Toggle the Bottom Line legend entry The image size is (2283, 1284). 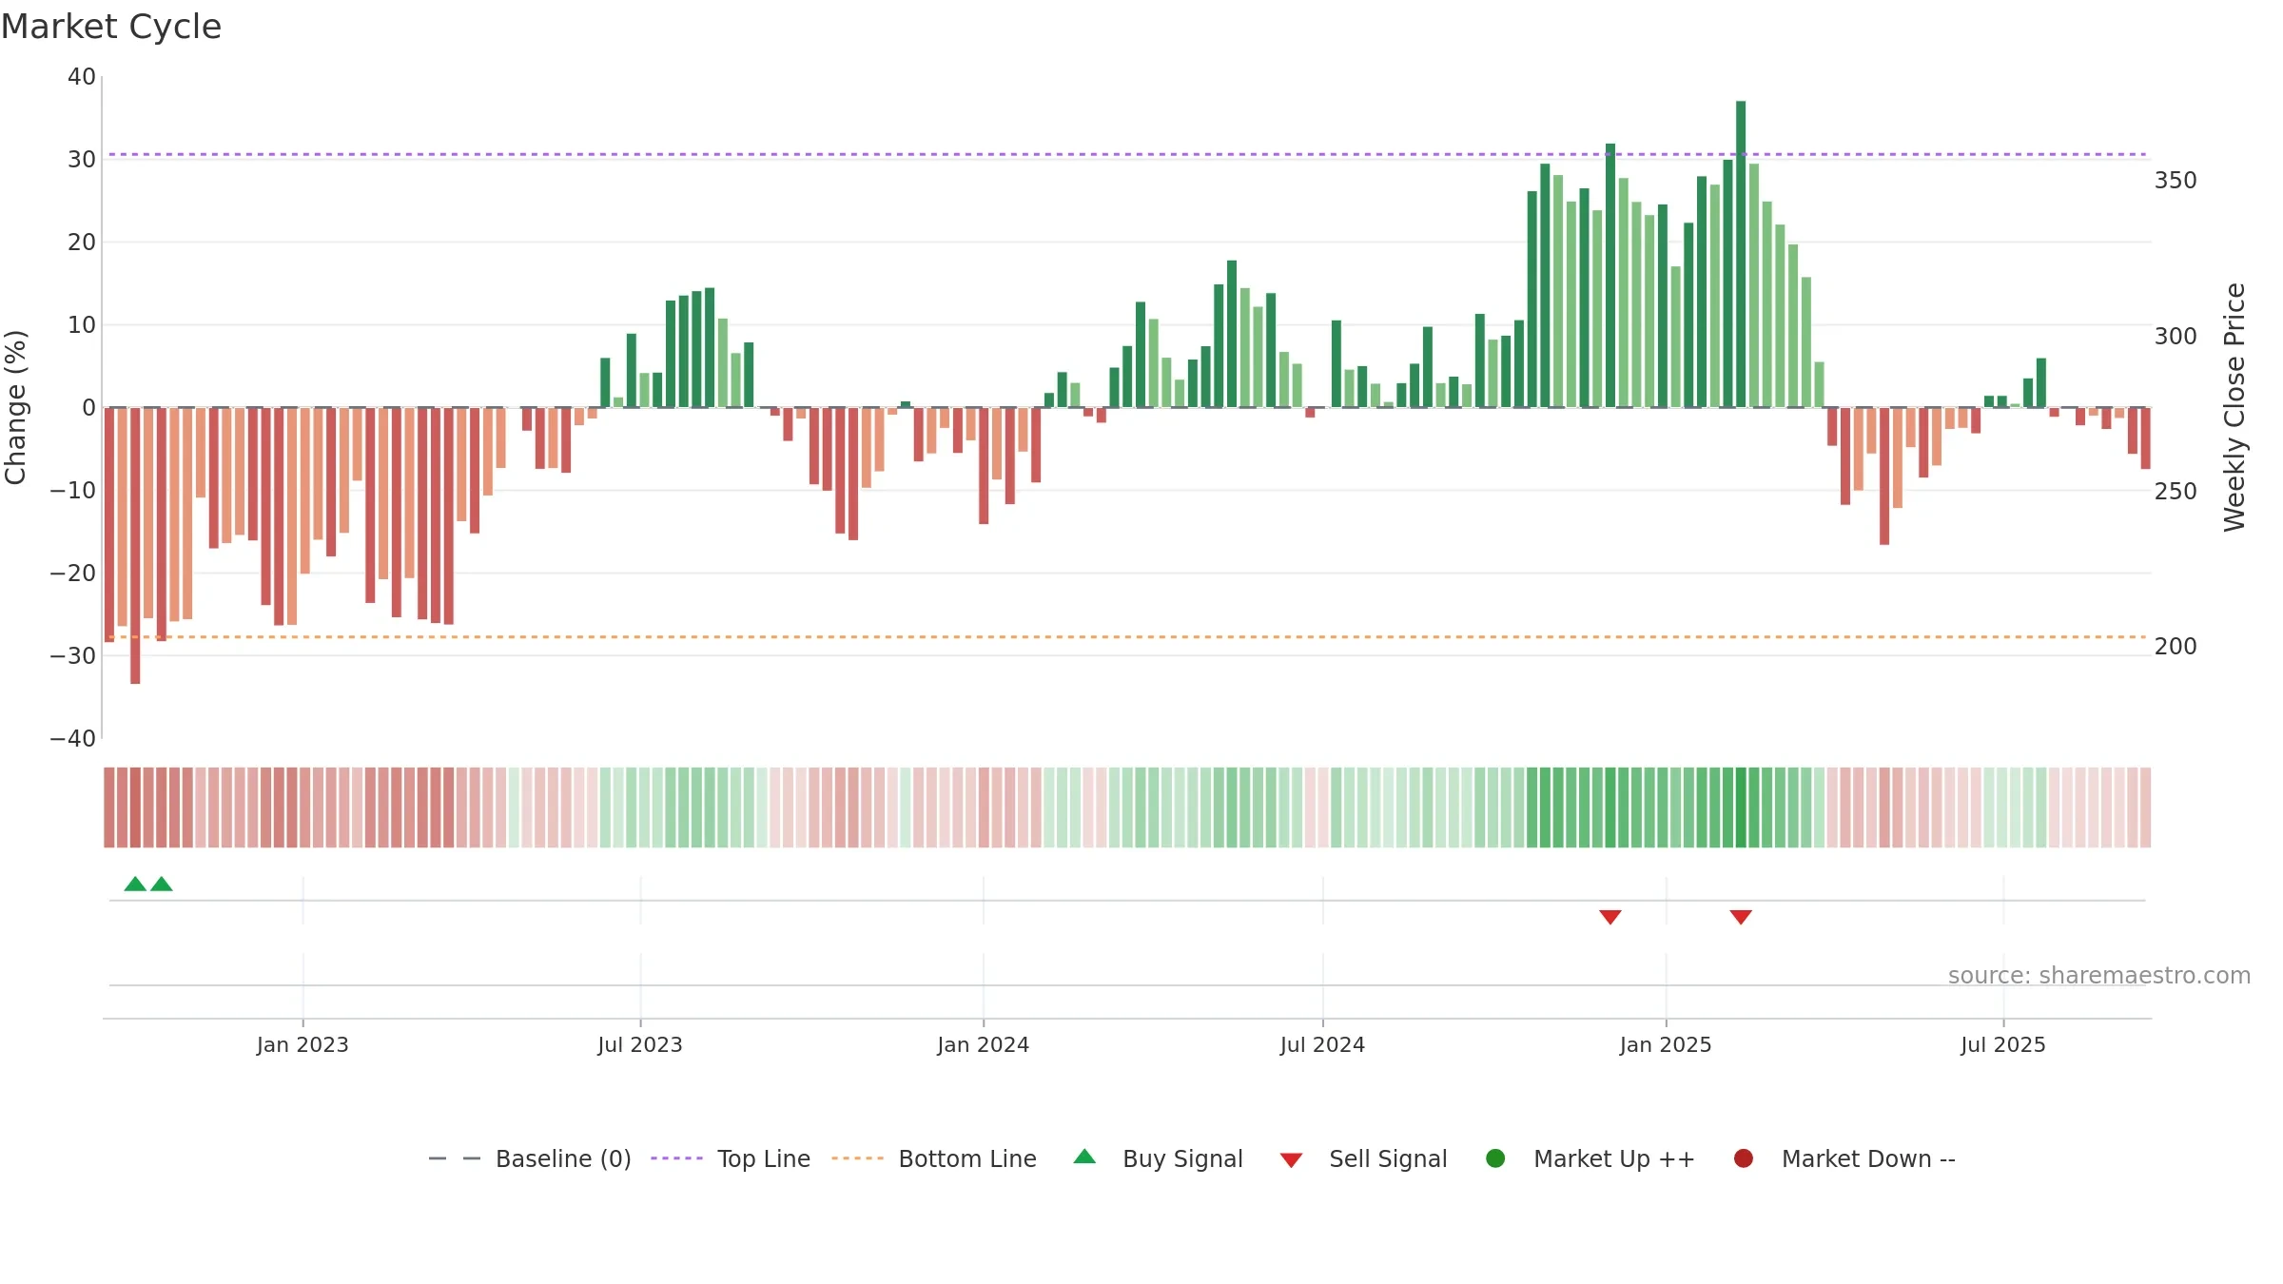[x=934, y=1158]
